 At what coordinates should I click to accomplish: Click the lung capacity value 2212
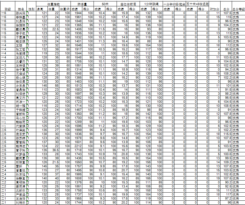(76, 146)
